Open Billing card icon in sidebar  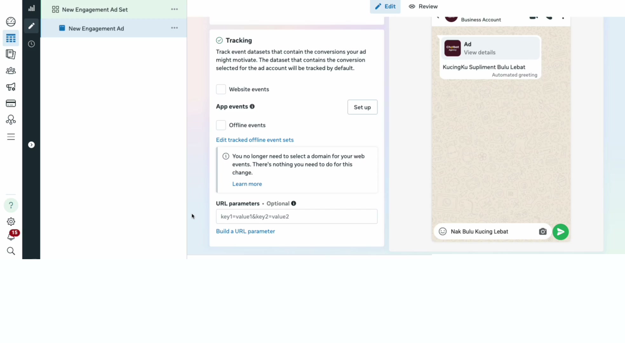point(11,104)
